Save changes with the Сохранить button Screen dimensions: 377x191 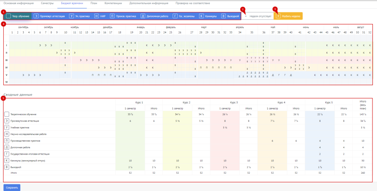click(x=12, y=188)
